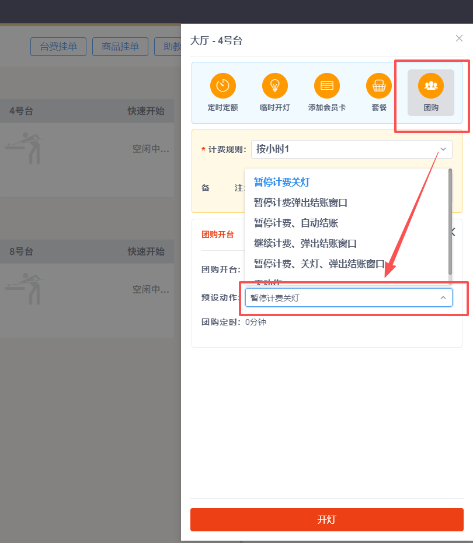The height and width of the screenshot is (543, 473).
Task: Click the 商品挂单 button
Action: [120, 47]
